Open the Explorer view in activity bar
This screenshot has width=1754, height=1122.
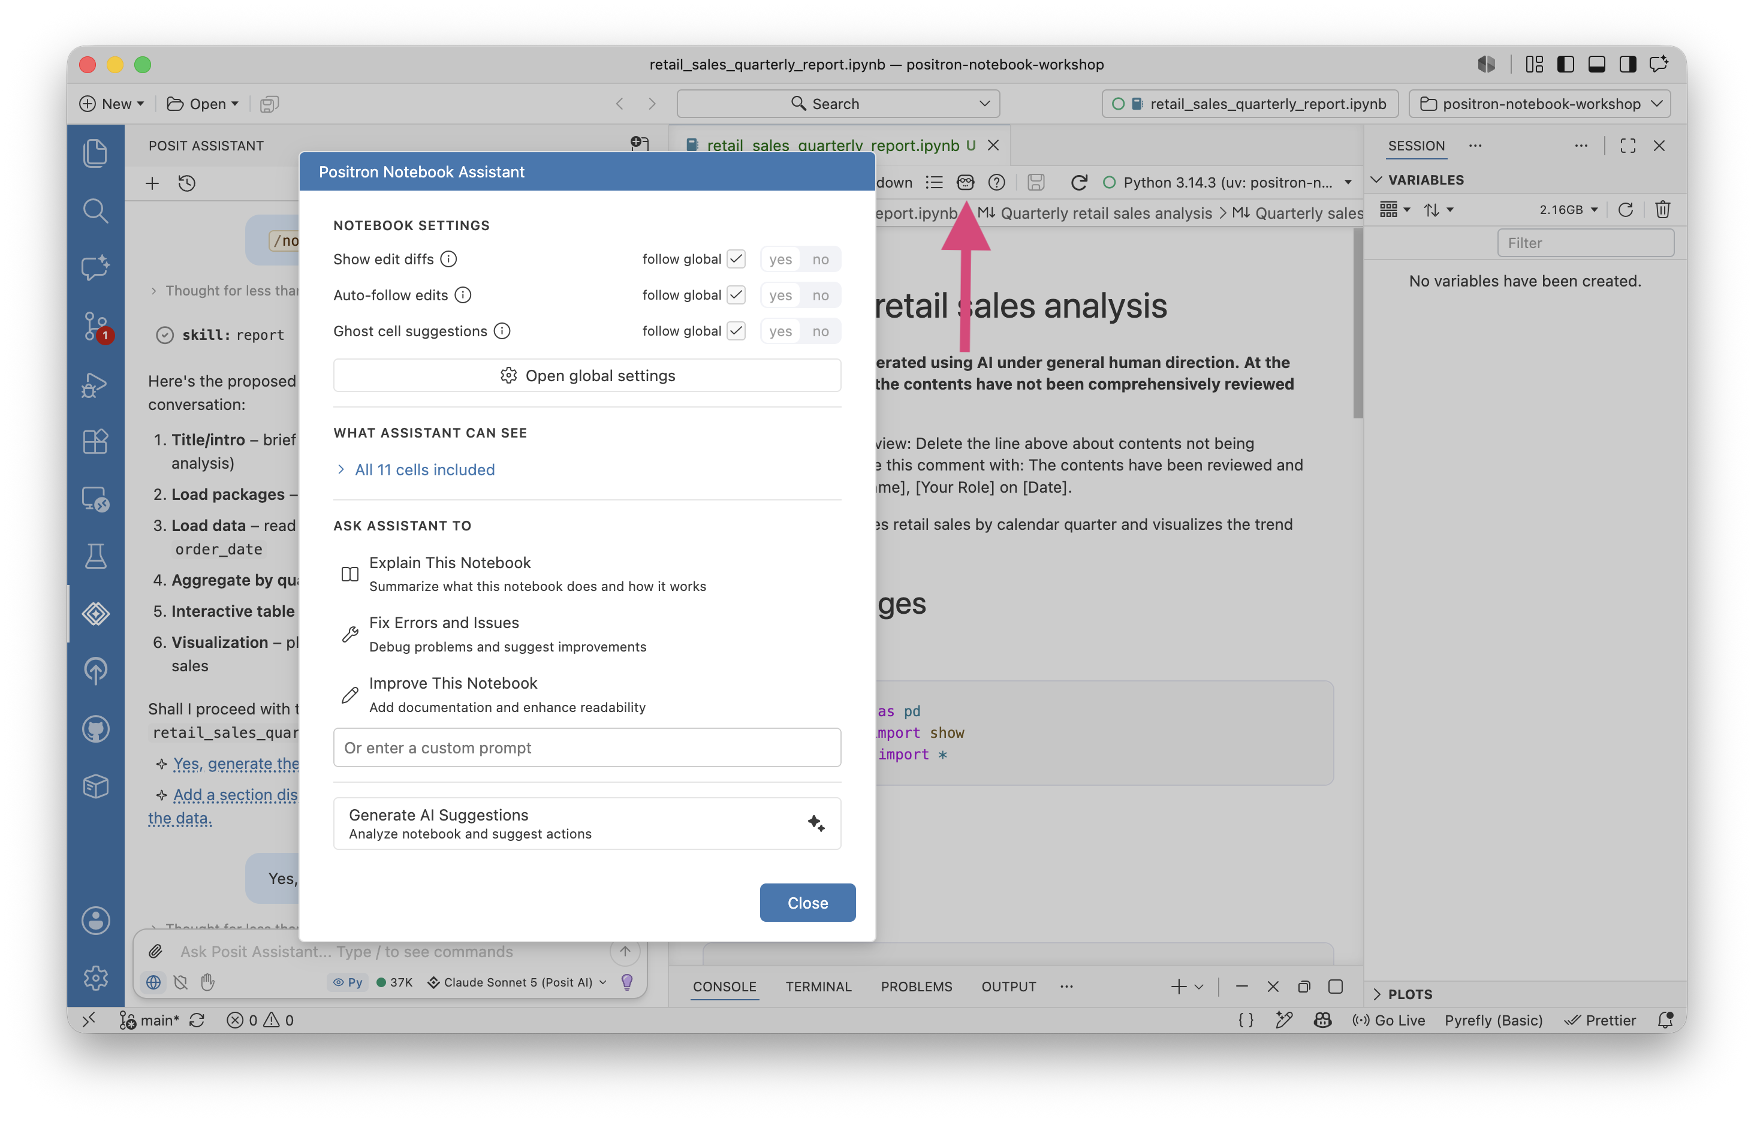[x=95, y=153]
